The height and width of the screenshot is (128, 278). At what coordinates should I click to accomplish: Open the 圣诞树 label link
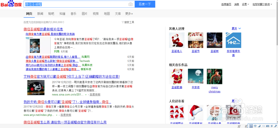tap(215, 51)
